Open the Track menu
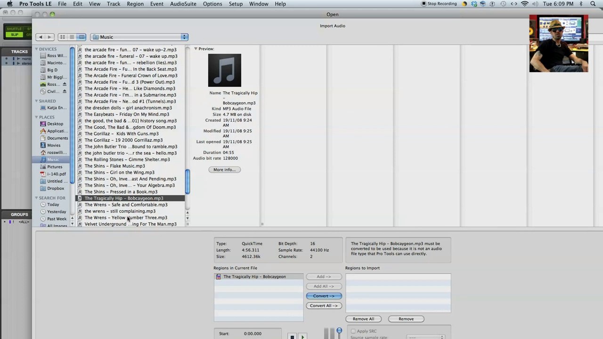The image size is (603, 339). (x=114, y=4)
